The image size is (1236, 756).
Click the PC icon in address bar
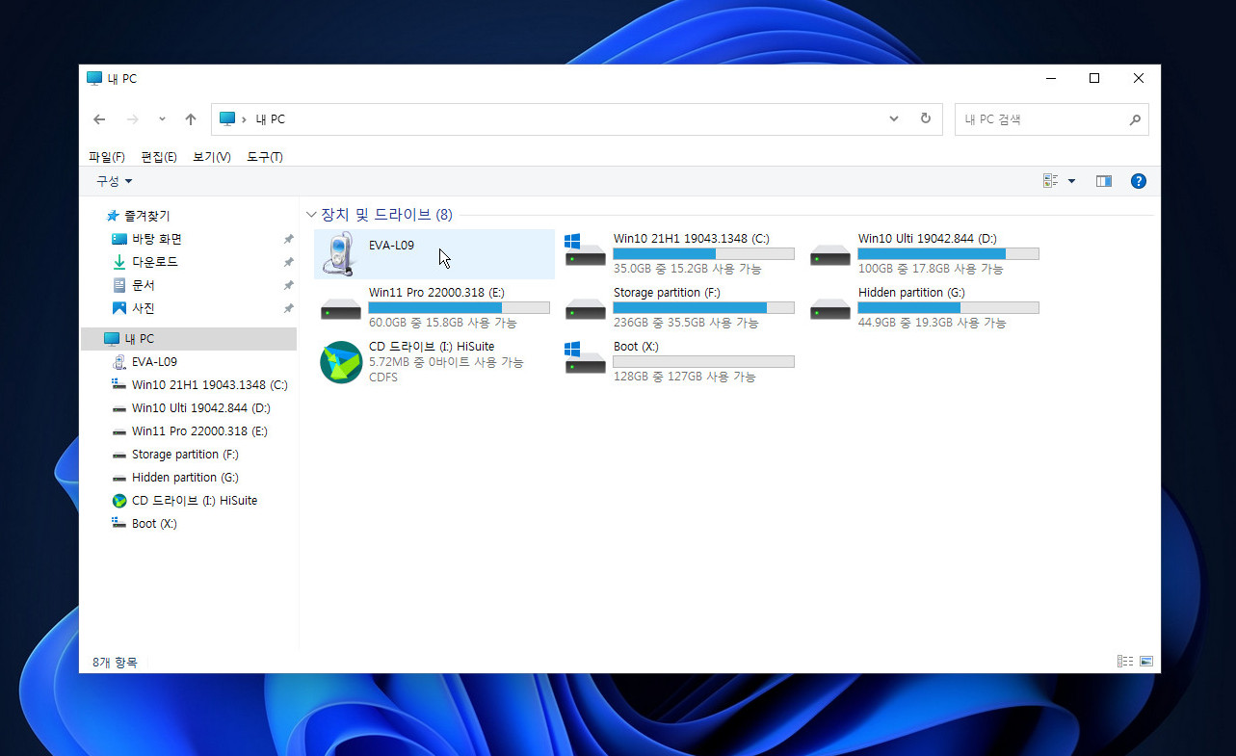coord(227,118)
